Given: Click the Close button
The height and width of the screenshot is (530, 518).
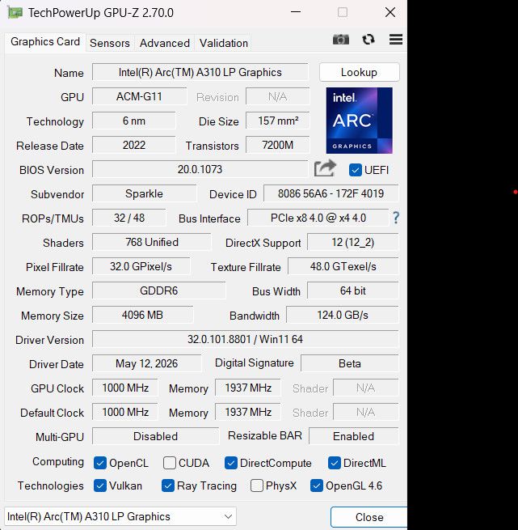Looking at the screenshot, I should (x=369, y=517).
